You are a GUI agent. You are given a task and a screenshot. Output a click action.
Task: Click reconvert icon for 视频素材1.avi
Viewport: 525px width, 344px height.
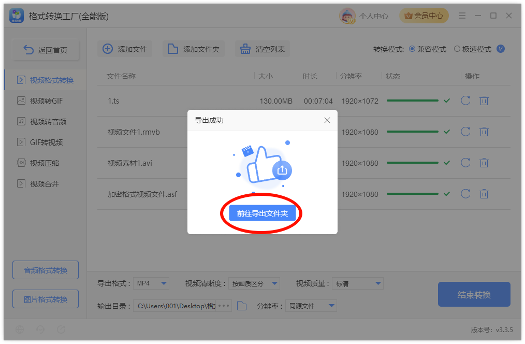tap(465, 163)
